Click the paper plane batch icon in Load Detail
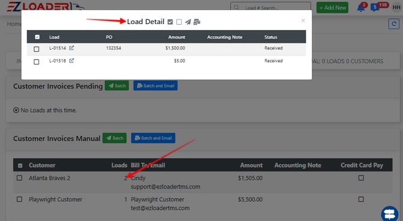This screenshot has width=403, height=221. (188, 22)
